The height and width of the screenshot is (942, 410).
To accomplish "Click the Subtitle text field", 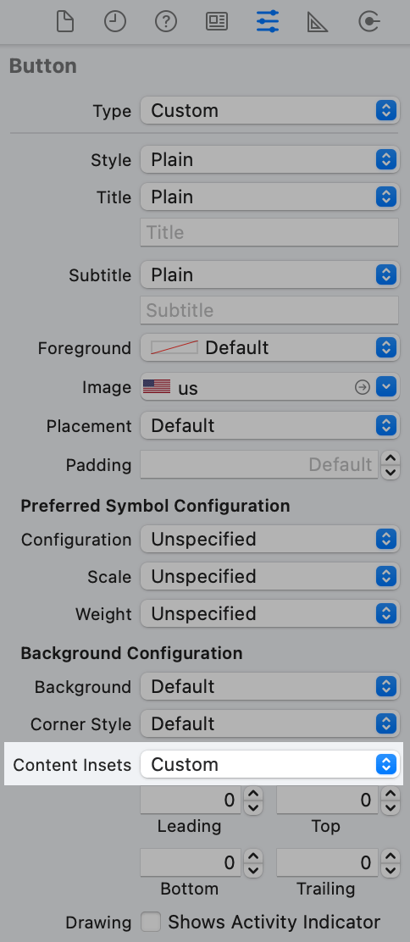I will pyautogui.click(x=269, y=310).
